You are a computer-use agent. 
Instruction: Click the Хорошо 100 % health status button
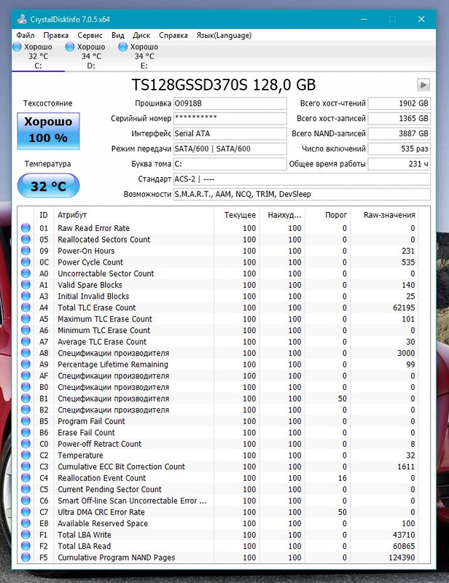[48, 131]
